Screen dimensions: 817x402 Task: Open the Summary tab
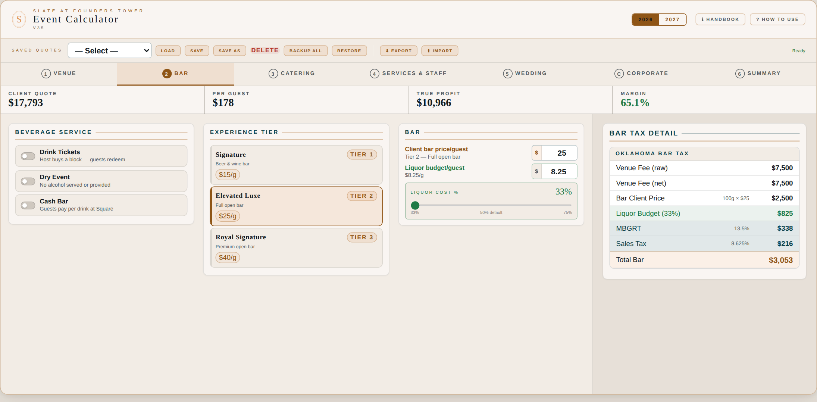pos(758,74)
